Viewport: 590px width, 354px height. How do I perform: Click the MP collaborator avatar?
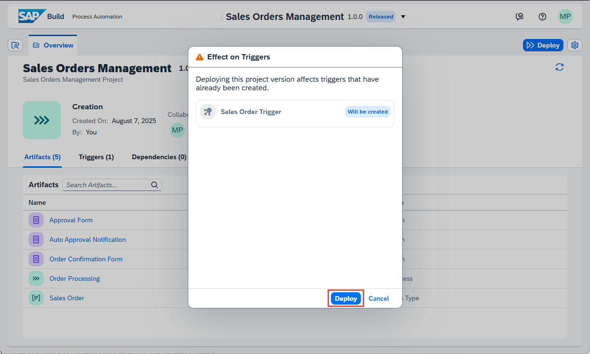177,130
